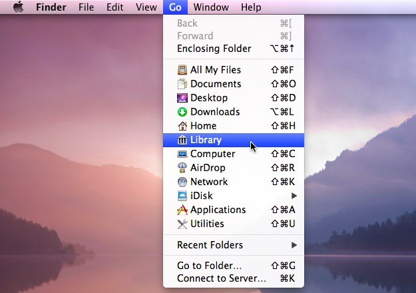The image size is (416, 293).
Task: Choose Go to Folder… command
Action: (234, 266)
